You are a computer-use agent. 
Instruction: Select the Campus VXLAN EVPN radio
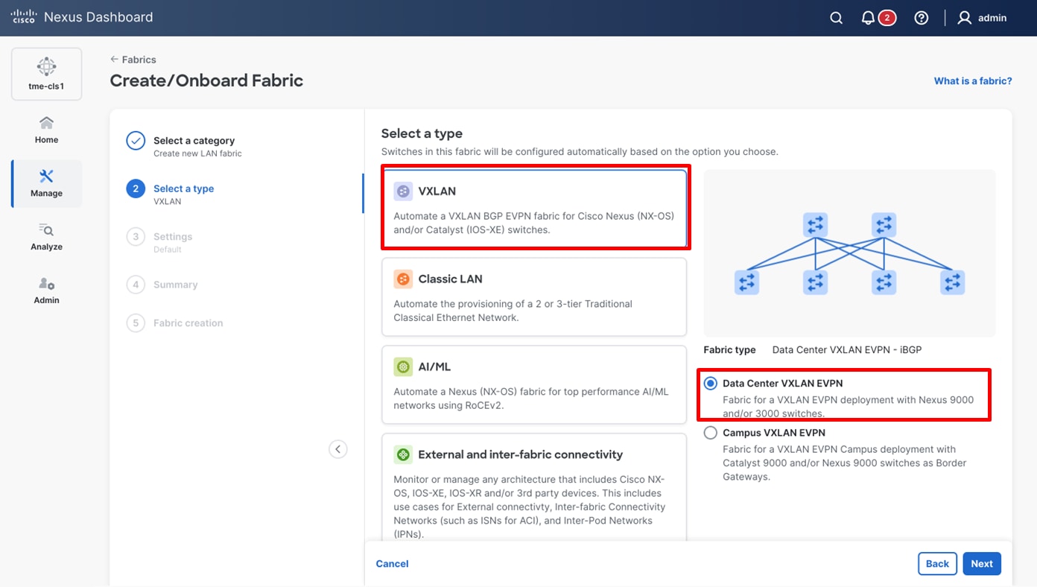pos(711,433)
